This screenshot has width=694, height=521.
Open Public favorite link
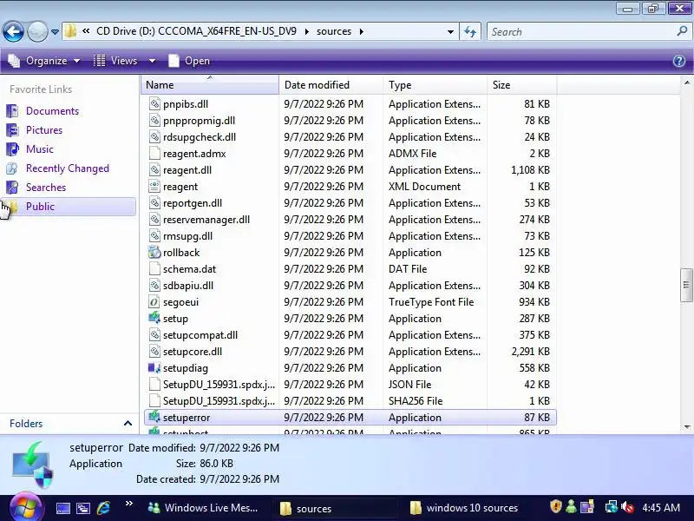[x=40, y=207]
